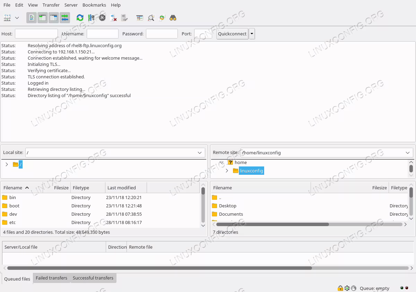Click the transfer type gear icon in status bar

coord(347,288)
